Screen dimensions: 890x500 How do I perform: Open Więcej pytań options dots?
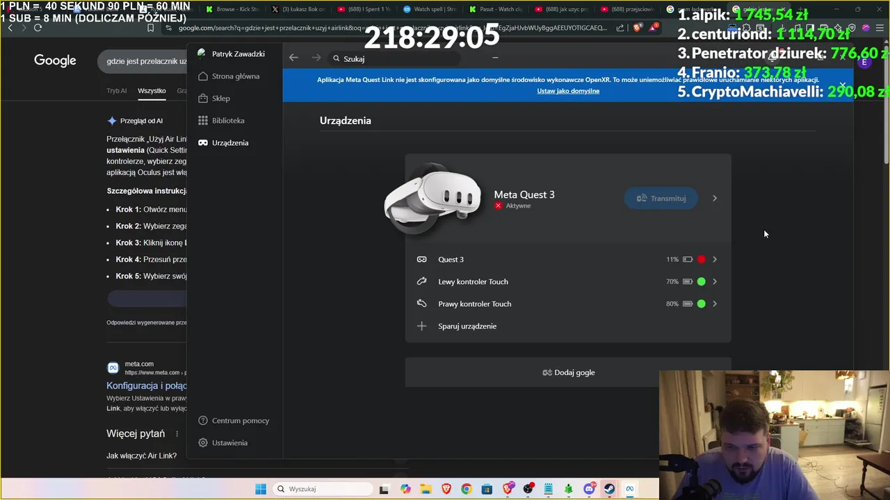[x=177, y=434]
